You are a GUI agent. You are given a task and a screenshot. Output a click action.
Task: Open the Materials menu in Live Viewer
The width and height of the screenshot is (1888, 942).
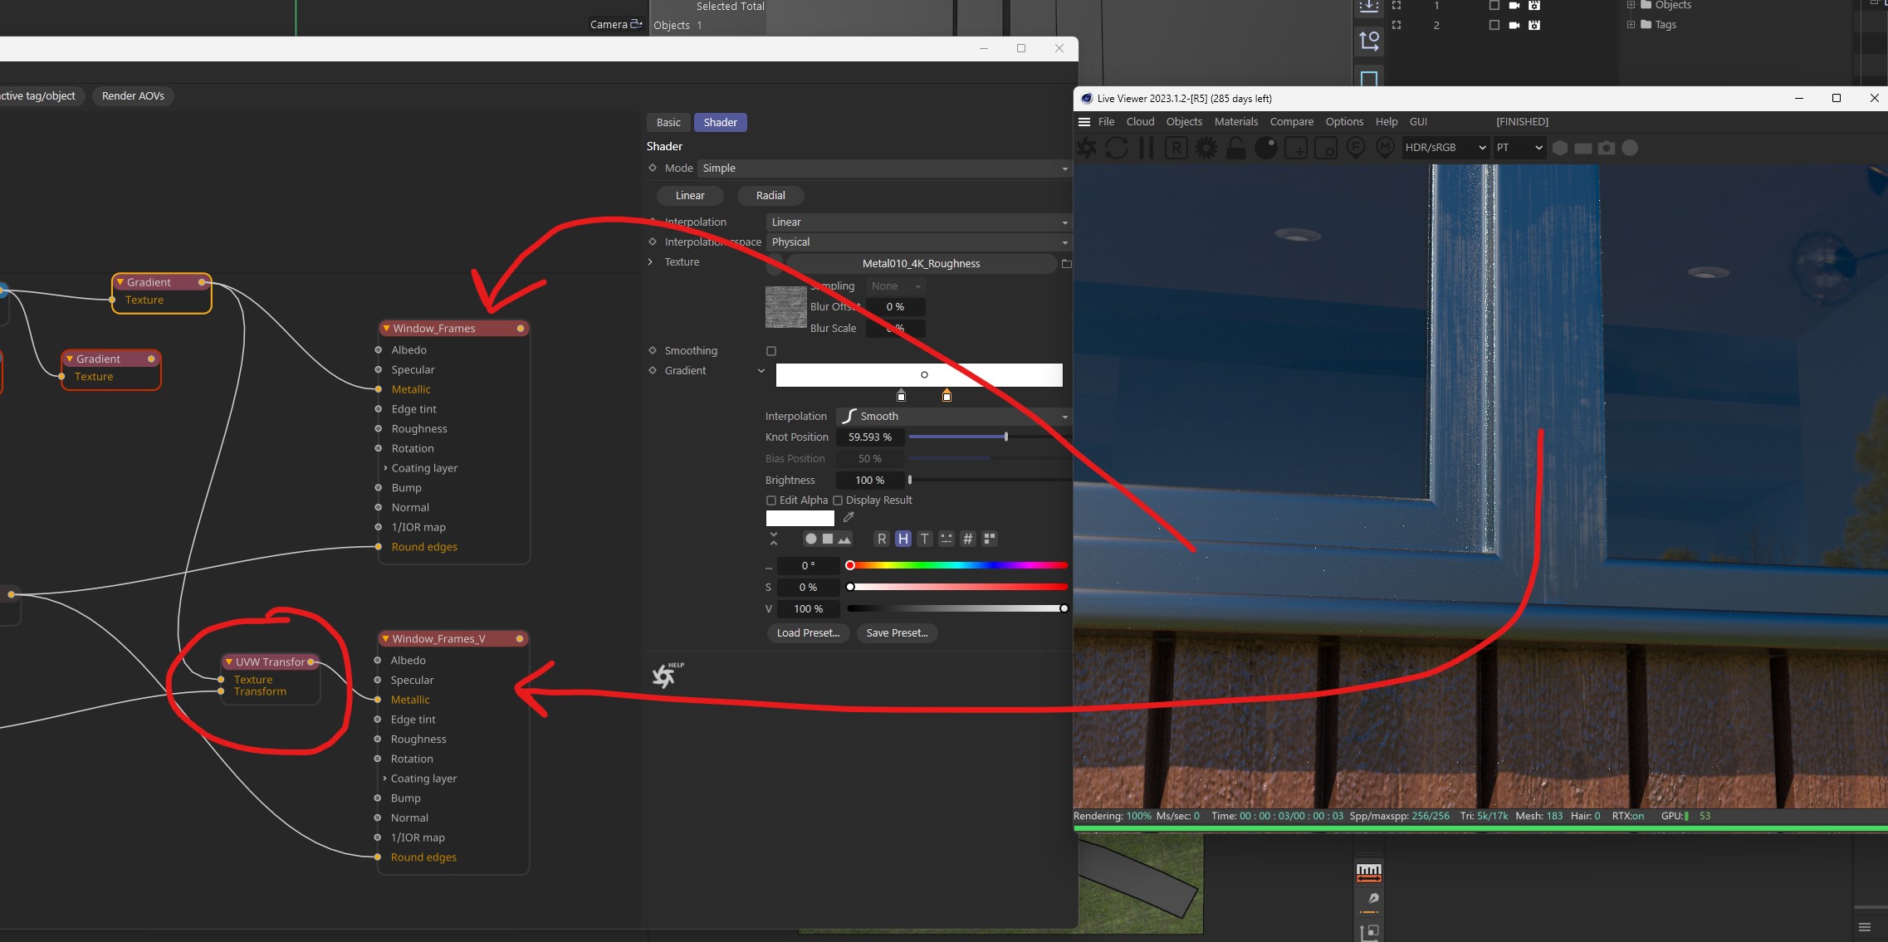[x=1235, y=122]
